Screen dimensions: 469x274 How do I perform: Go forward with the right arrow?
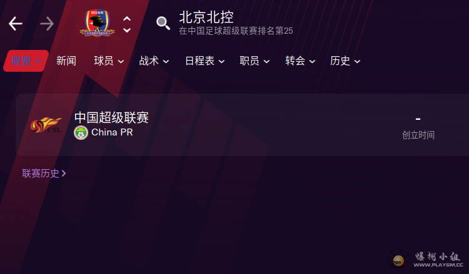pyautogui.click(x=47, y=24)
